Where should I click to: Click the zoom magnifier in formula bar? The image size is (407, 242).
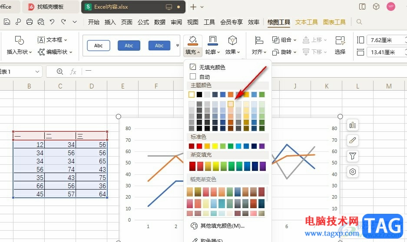pyautogui.click(x=60, y=72)
